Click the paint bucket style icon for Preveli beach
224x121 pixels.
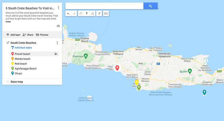56,54
